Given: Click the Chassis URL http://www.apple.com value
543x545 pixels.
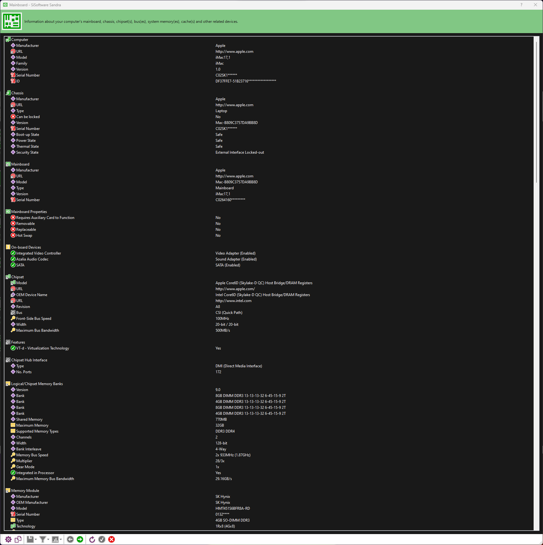Looking at the screenshot, I should click(x=234, y=105).
